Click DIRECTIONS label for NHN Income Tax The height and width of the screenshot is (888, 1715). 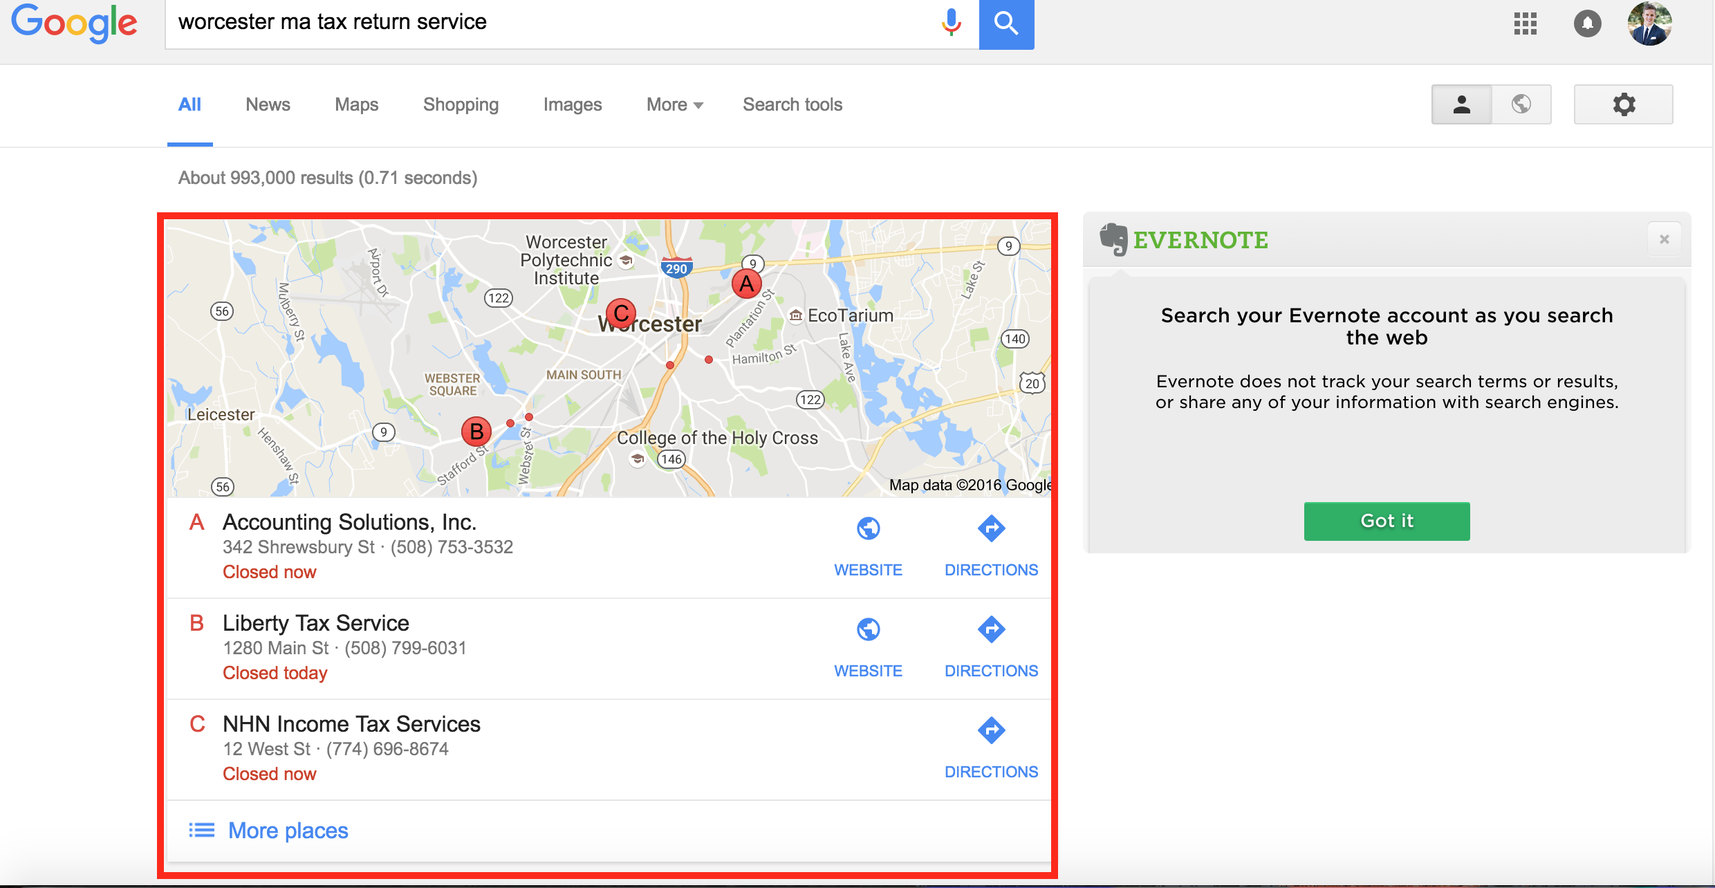click(992, 772)
